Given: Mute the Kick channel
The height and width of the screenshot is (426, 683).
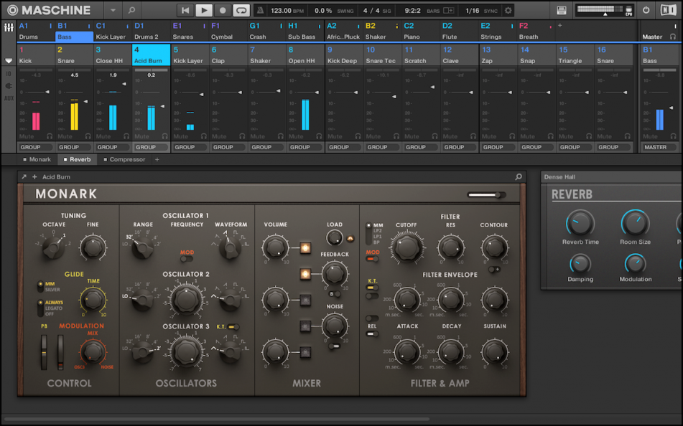Looking at the screenshot, I should click(x=26, y=136).
